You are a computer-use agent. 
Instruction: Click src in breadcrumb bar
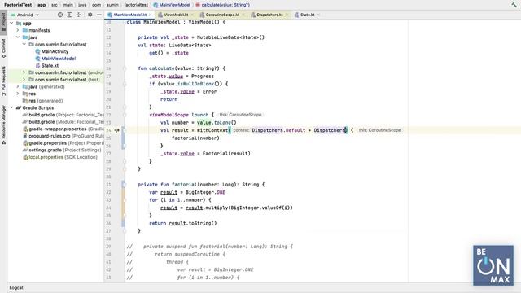point(55,5)
